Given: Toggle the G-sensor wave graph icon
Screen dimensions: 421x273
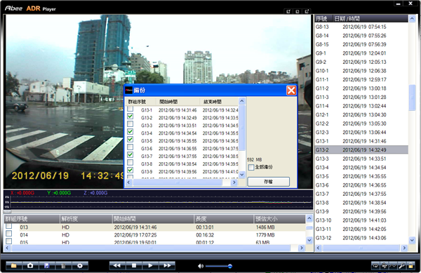Looking at the screenshot, I should point(393,266).
